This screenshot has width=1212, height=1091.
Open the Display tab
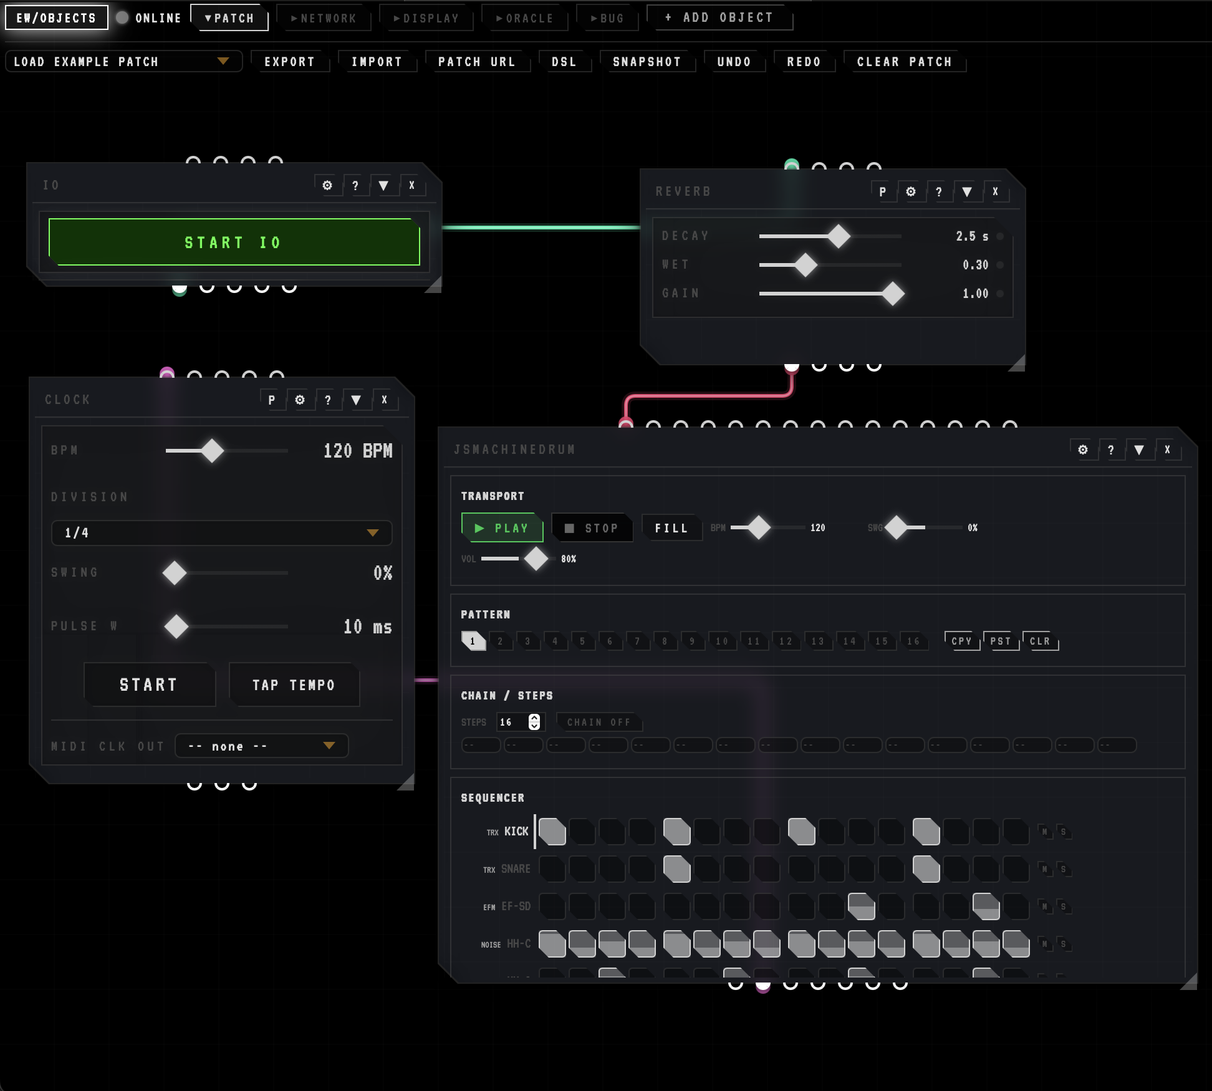coord(426,18)
